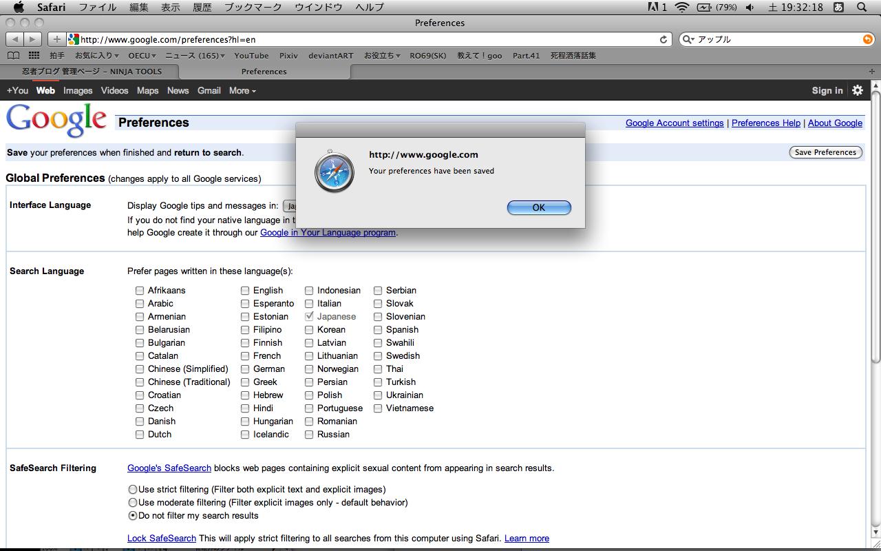This screenshot has height=551, width=881.
Task: Click the orange snapback arrow in the search field
Action: (867, 39)
